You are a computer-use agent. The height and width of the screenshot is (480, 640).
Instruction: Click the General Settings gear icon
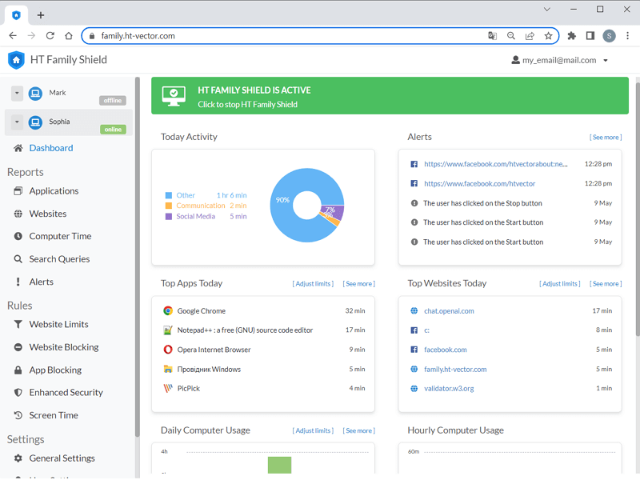(18, 458)
